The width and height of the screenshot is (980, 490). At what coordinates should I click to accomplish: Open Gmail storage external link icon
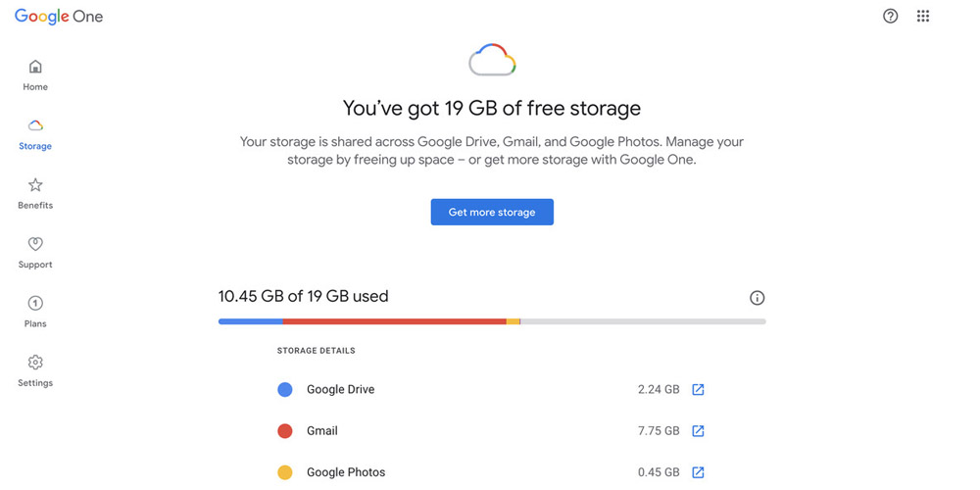point(698,430)
